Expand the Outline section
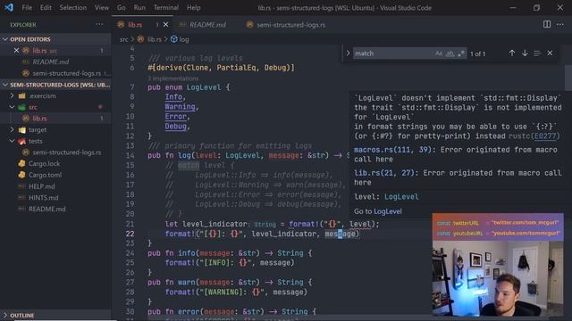Image resolution: width=572 pixels, height=321 pixels. point(55,315)
